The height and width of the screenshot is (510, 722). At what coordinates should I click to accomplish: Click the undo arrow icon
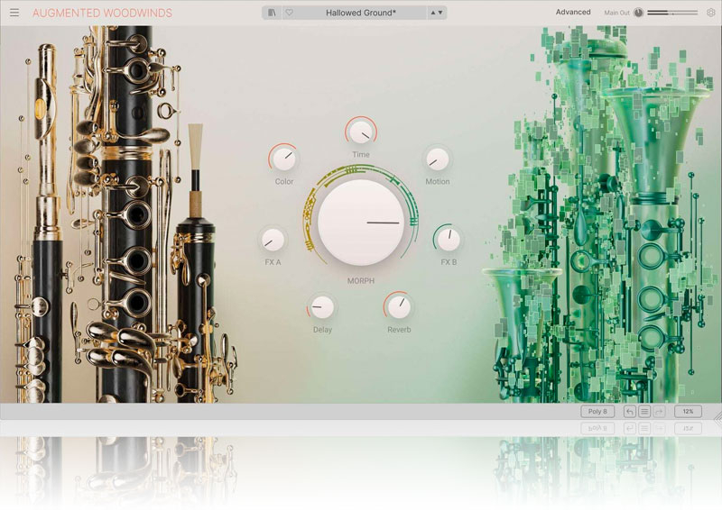630,412
